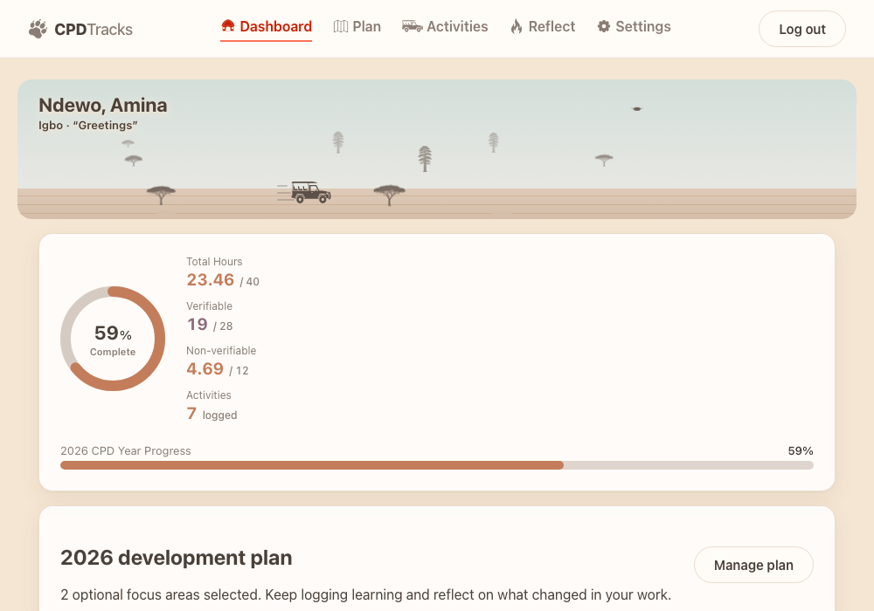Image resolution: width=874 pixels, height=611 pixels.
Task: Click the CPDTracks paw print logo icon
Action: 38,29
